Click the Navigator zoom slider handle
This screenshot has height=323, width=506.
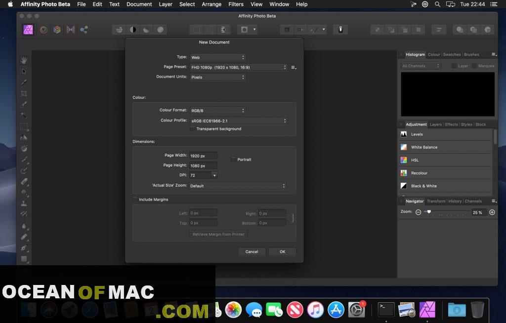pos(429,212)
